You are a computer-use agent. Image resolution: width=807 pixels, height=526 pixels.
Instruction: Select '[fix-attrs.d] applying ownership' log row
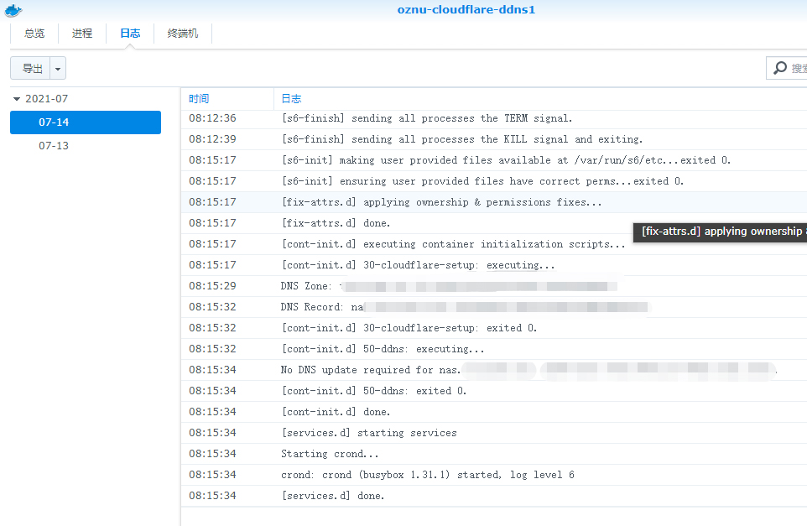coord(494,202)
